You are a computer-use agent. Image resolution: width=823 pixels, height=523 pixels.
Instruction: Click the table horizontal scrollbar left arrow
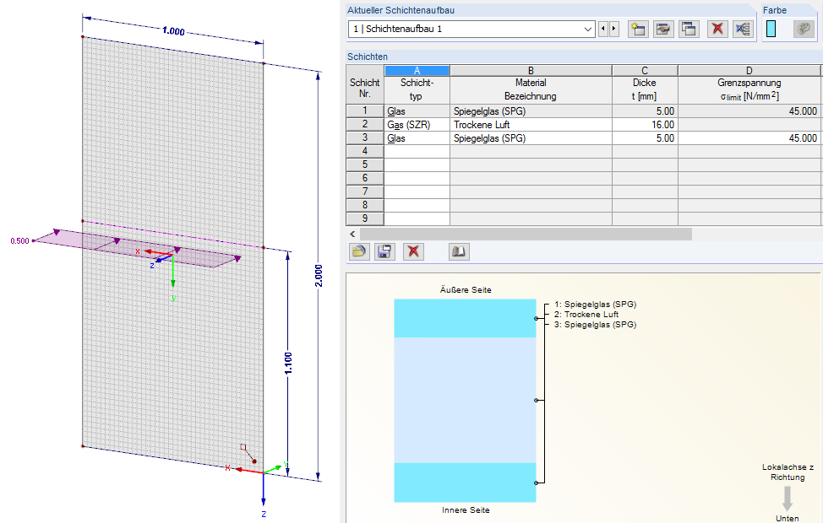pos(352,235)
